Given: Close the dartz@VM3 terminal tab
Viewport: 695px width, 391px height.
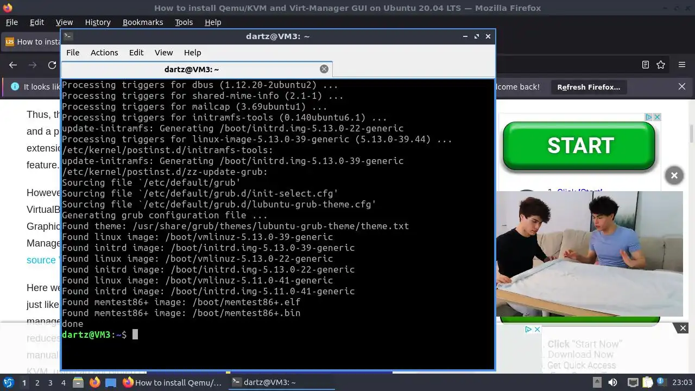Looking at the screenshot, I should [x=324, y=69].
